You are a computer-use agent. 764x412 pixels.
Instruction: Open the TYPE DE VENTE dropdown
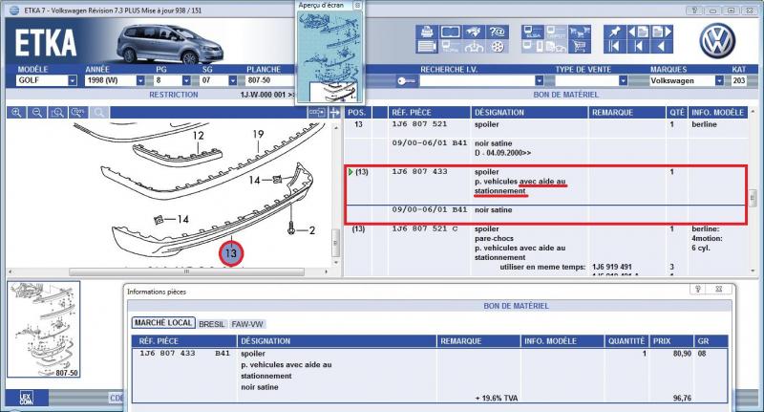[x=623, y=80]
